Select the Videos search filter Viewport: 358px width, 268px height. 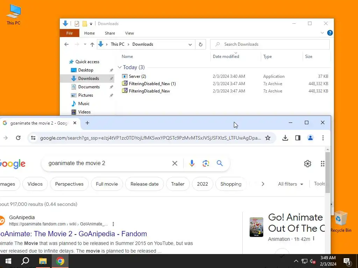pyautogui.click(x=35, y=184)
